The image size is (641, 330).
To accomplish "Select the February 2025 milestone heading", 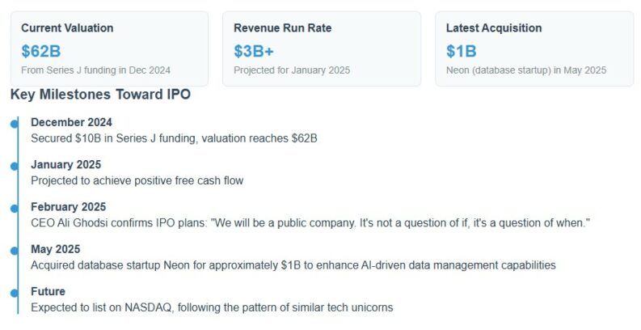I will tap(68, 207).
